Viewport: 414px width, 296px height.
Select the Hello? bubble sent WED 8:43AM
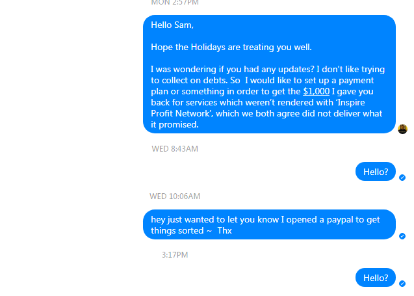click(376, 172)
